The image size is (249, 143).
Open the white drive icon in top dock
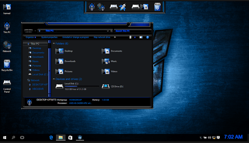[x=135, y=7]
